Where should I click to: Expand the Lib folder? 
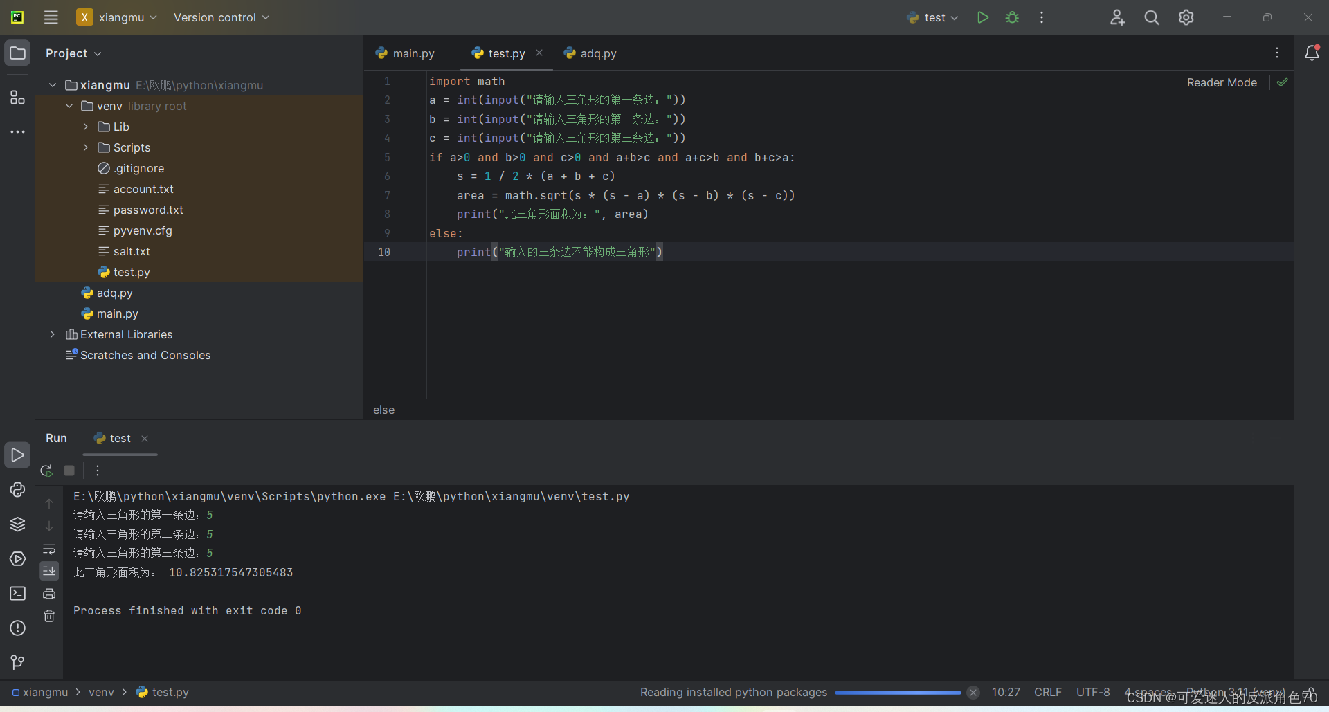coord(85,127)
